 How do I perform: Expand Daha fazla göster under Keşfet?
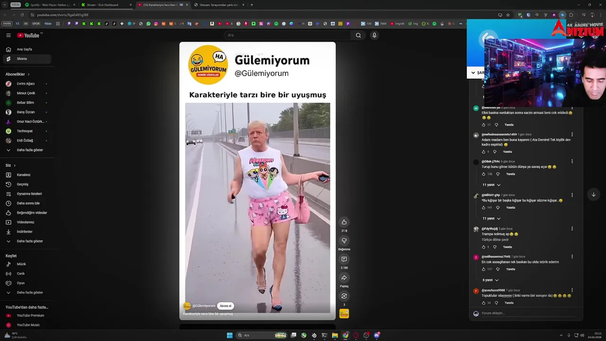27,293
